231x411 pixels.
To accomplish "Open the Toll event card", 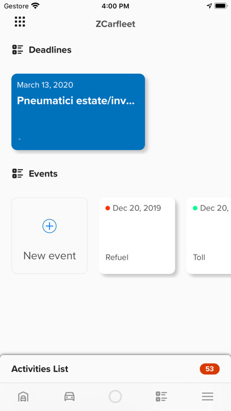I will (209, 236).
